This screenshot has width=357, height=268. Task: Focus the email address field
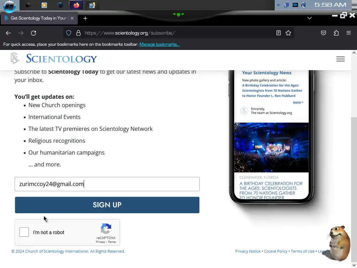tap(107, 184)
